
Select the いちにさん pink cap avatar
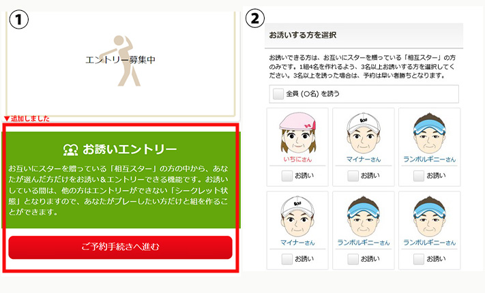pyautogui.click(x=297, y=133)
